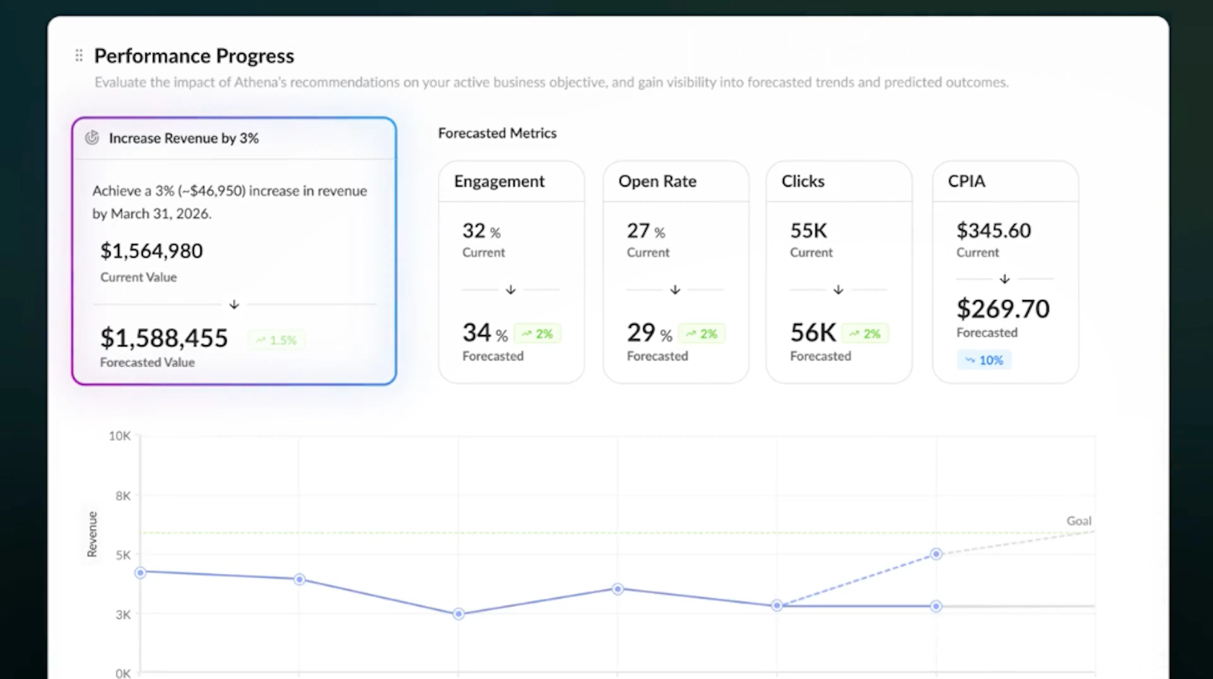Click the 2% badge on Open Rate forecast
This screenshot has height=679, width=1213.
tap(702, 334)
